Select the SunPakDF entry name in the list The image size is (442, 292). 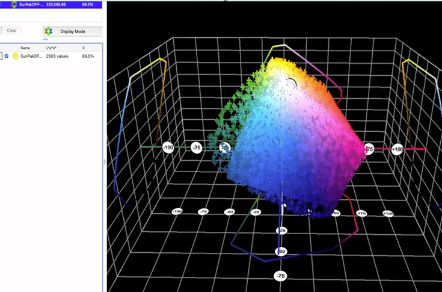click(31, 56)
